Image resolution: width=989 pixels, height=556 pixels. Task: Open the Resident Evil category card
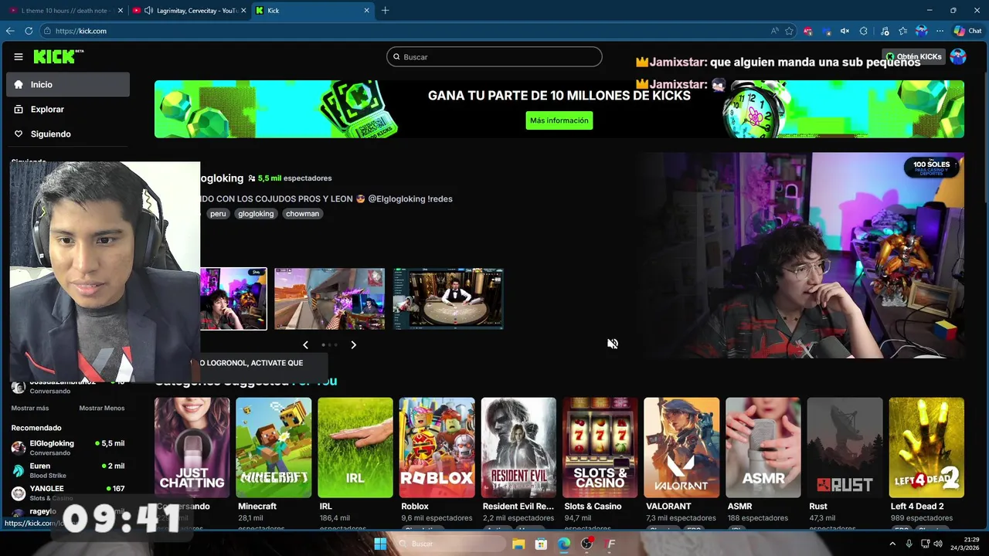pyautogui.click(x=518, y=448)
